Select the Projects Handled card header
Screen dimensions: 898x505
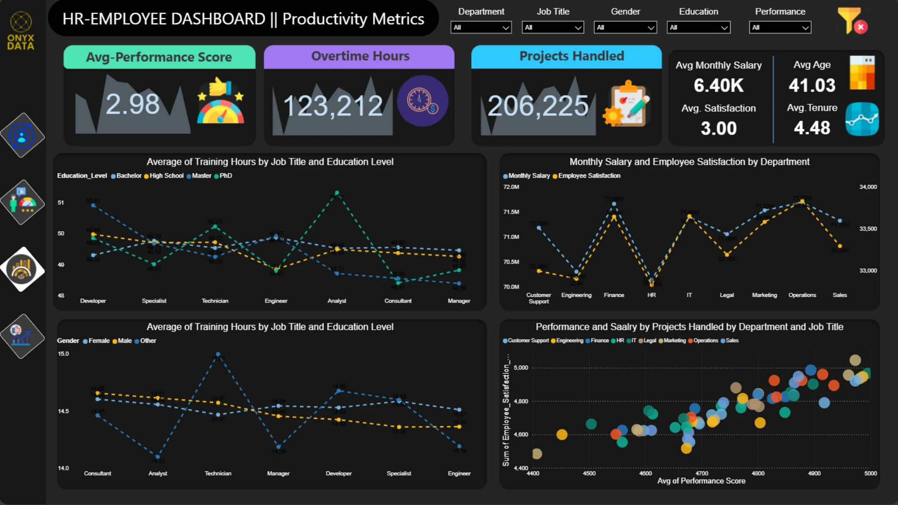pos(566,57)
